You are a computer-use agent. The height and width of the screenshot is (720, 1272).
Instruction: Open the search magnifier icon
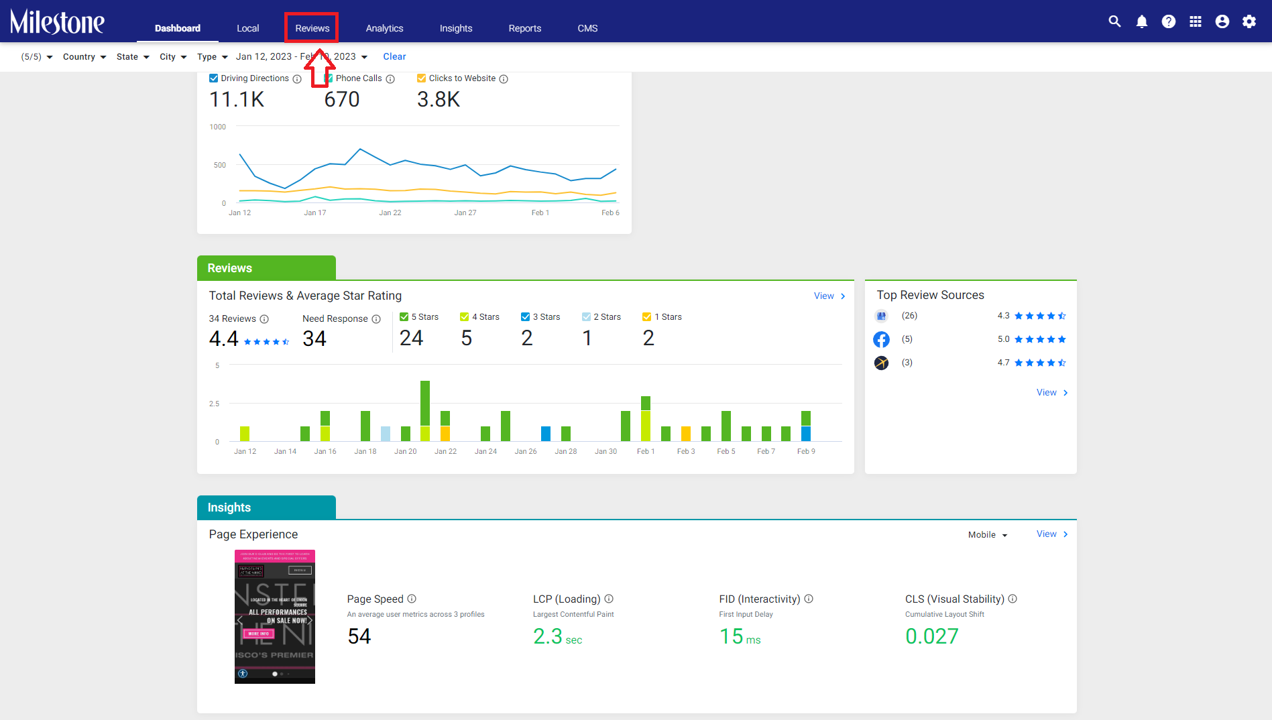(1114, 21)
